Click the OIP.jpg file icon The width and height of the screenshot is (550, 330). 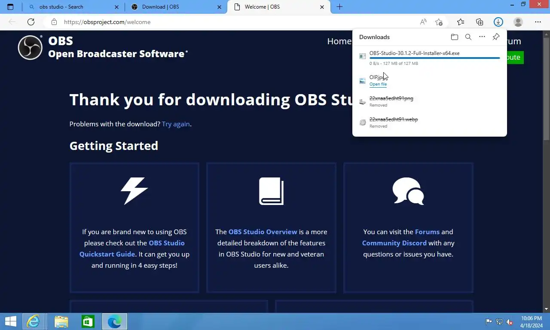pos(363,80)
